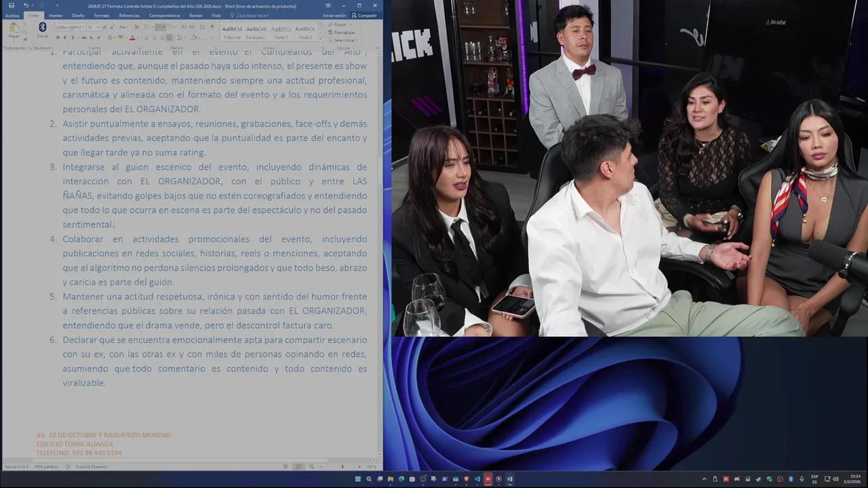Open line spacing options

click(180, 37)
